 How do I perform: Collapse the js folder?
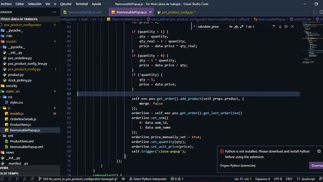pyautogui.click(x=9, y=108)
